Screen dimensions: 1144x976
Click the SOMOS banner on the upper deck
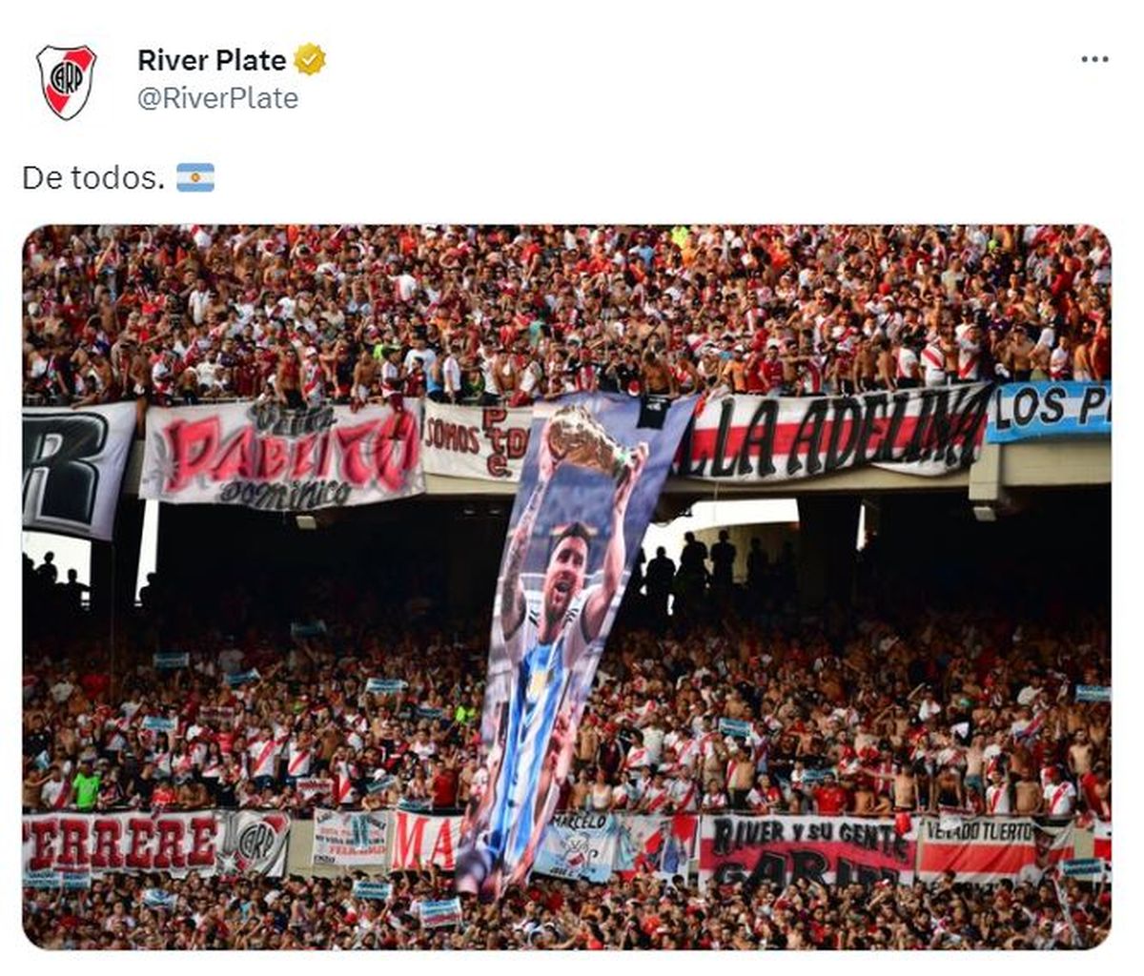pyautogui.click(x=476, y=440)
